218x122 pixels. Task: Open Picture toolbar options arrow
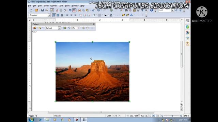coord(91,24)
